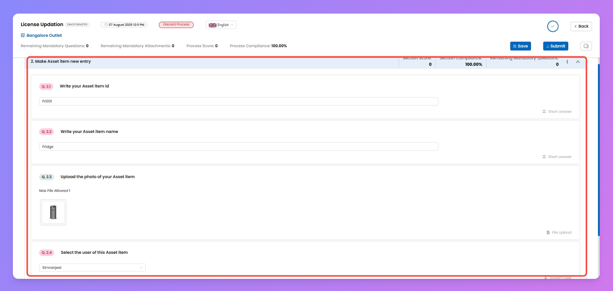The image size is (613, 291).
Task: Click the File Upload type icon
Action: click(x=548, y=232)
